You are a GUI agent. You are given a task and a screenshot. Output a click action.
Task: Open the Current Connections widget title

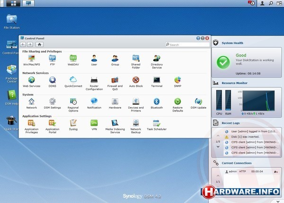pyautogui.click(x=237, y=163)
